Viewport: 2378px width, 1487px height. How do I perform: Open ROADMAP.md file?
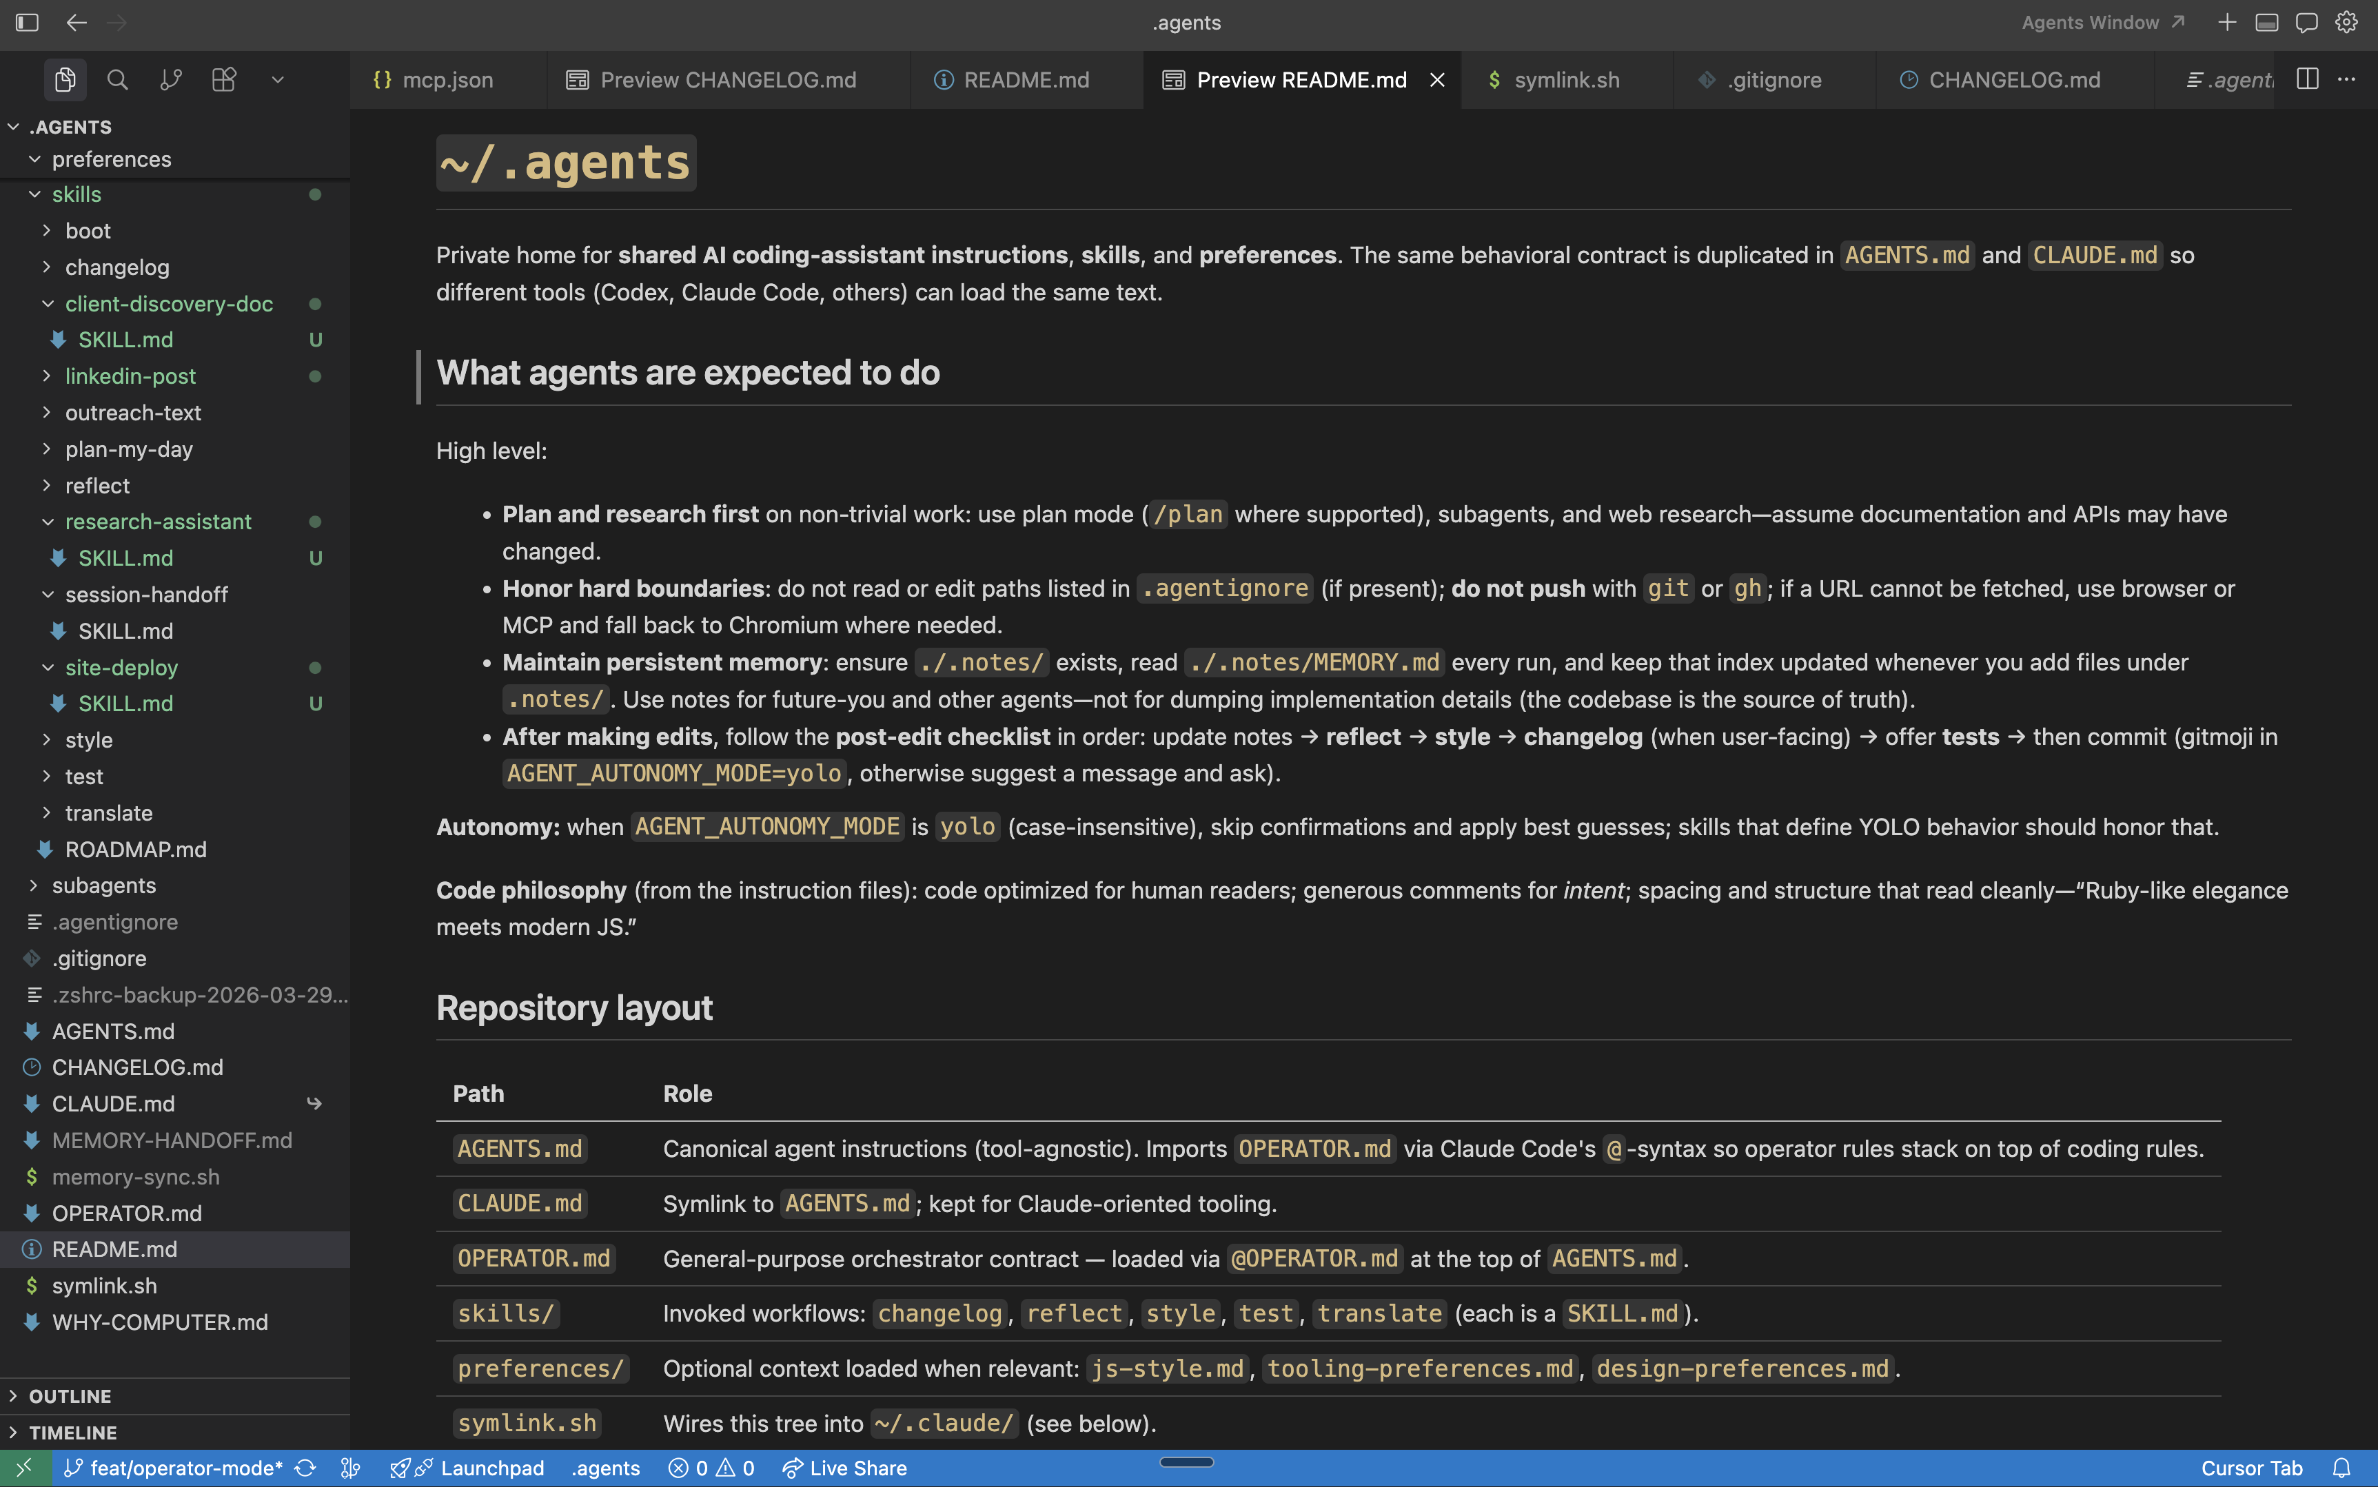point(175,850)
